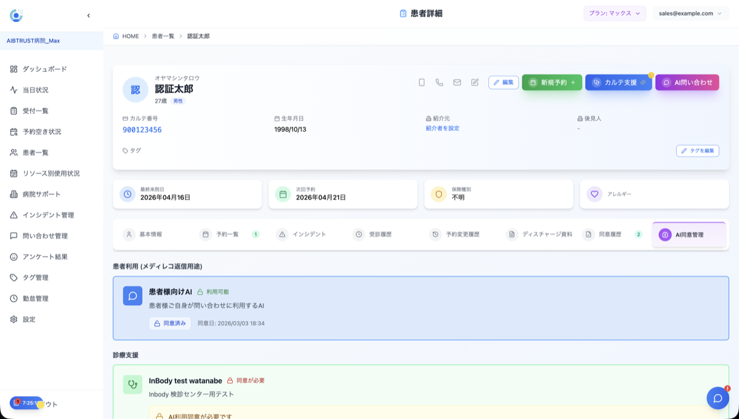Click the telephone call icon
739x419 pixels.
pos(439,82)
